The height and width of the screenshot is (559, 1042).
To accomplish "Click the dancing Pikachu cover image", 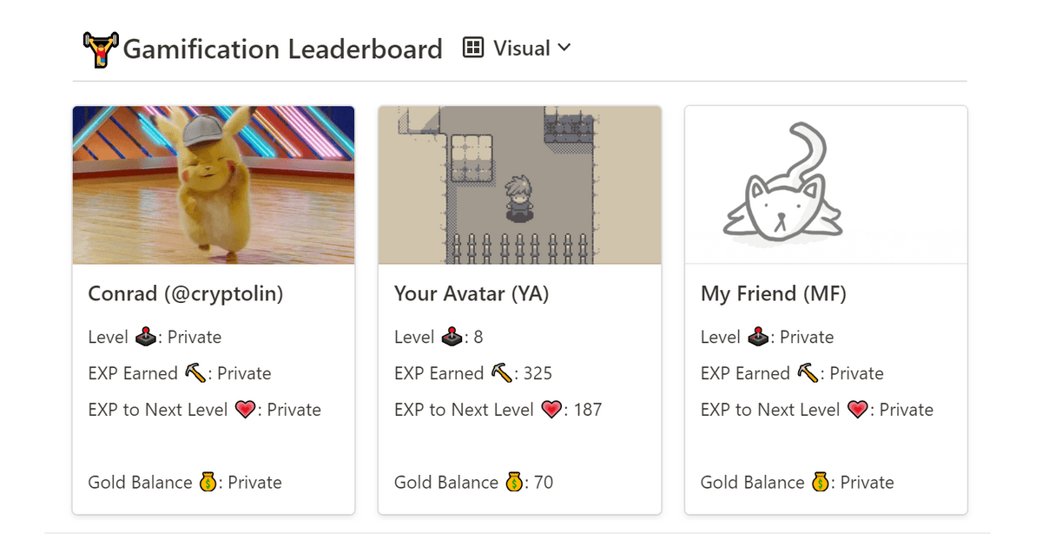I will (x=214, y=185).
